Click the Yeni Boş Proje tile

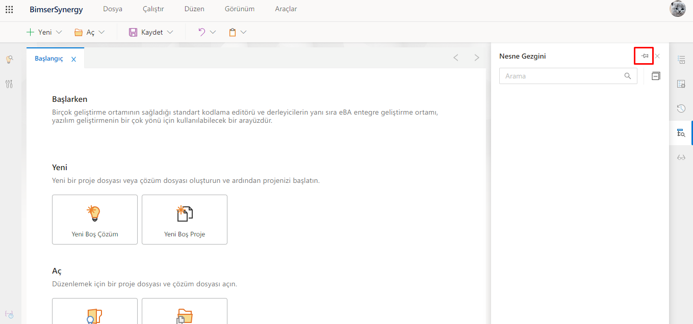point(185,220)
